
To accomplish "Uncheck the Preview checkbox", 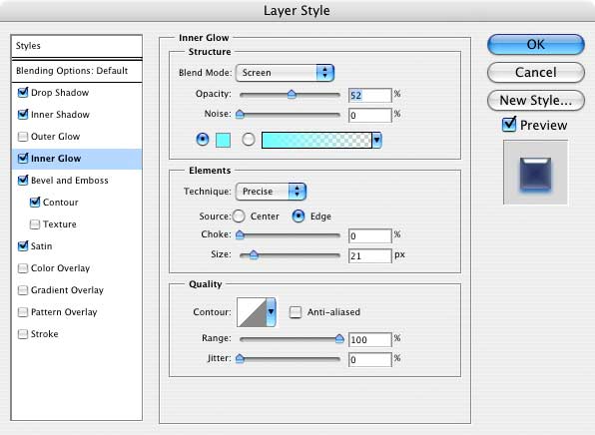I will click(509, 125).
